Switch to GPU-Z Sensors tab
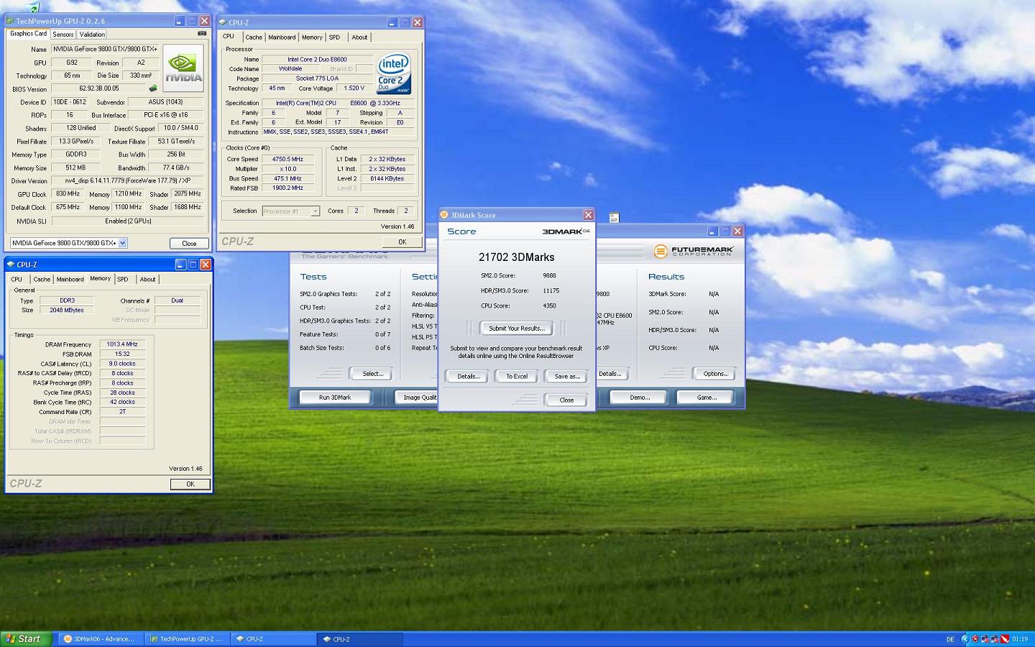 pos(63,35)
